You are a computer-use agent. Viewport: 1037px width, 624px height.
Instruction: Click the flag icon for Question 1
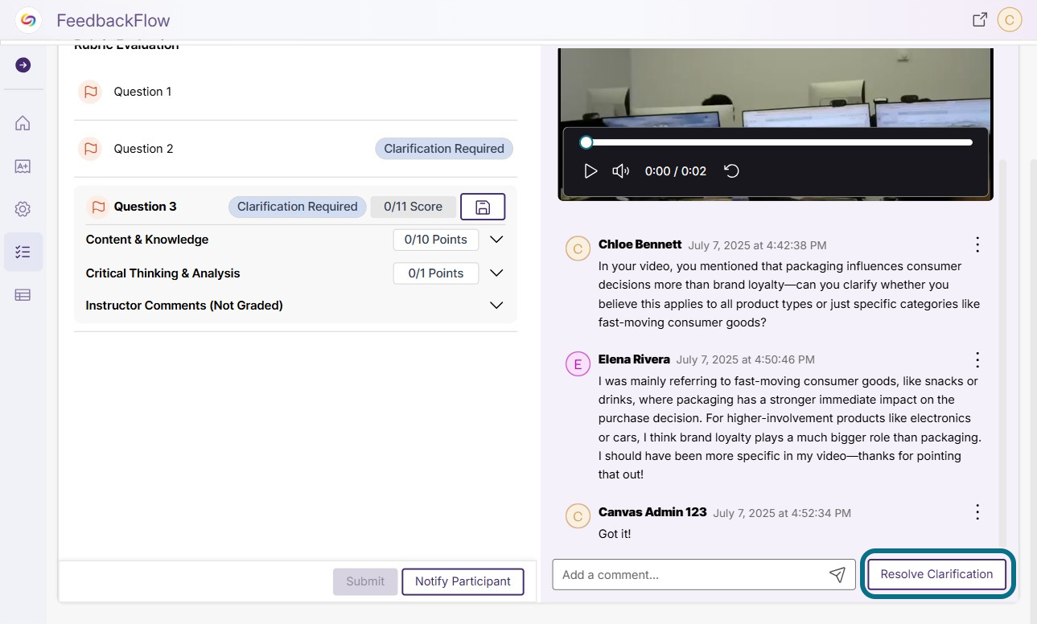[x=90, y=92]
